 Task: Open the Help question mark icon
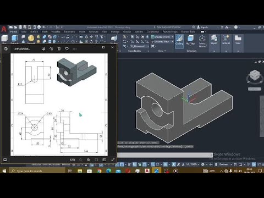[x=236, y=28]
